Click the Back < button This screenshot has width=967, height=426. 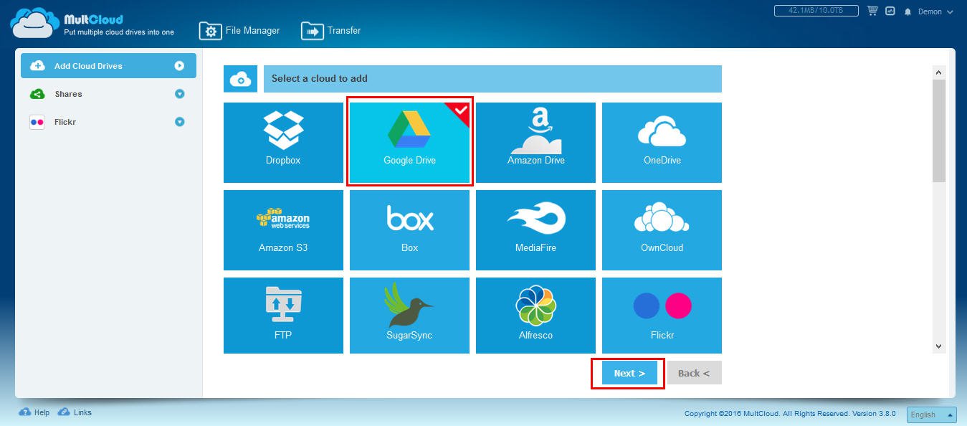(694, 373)
